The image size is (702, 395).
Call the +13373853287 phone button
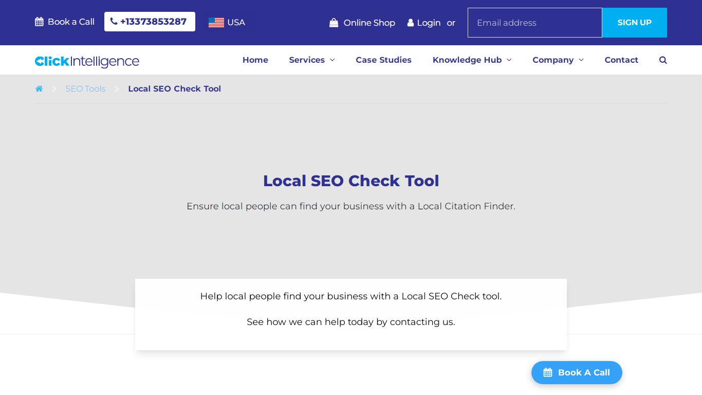click(x=150, y=22)
